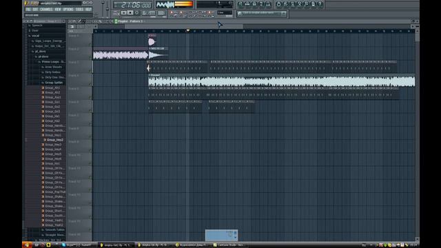Mute Track 2 with its green switch
441x248 pixels.
click(x=90, y=57)
